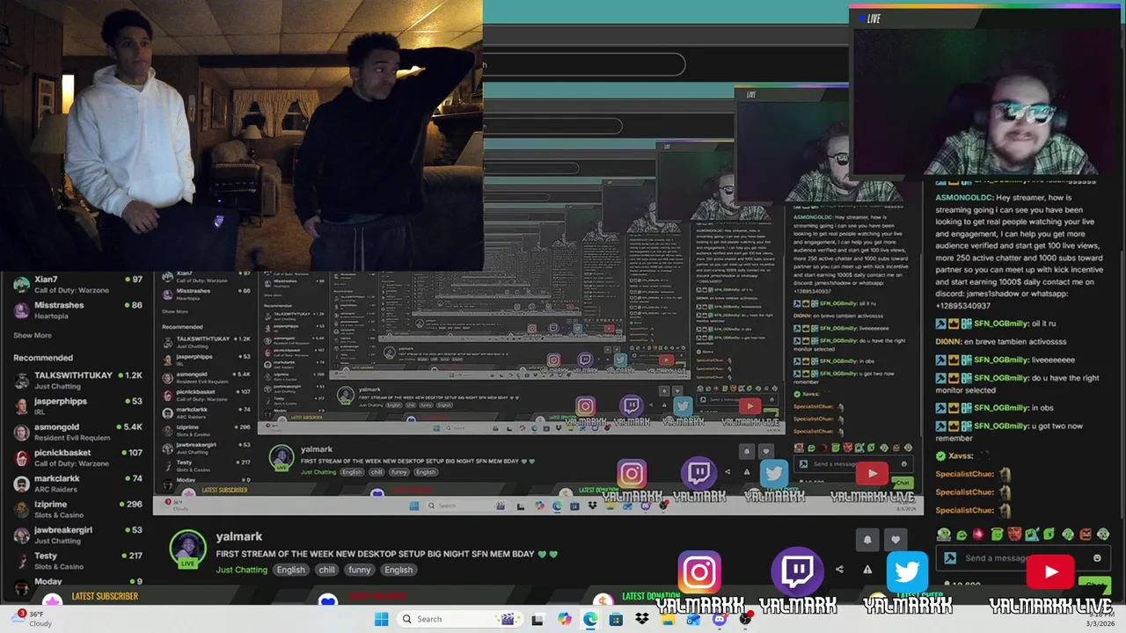This screenshot has width=1126, height=633.
Task: Click the ASMONGOLDC username in chat
Action: pyautogui.click(x=965, y=198)
